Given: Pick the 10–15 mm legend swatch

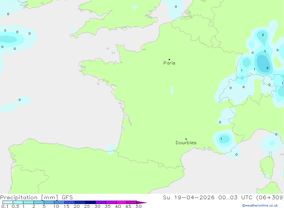Looking at the screenshot, I should (59, 202).
